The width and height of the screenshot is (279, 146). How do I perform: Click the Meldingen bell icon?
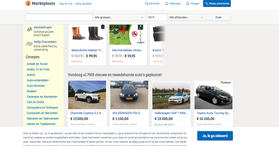166,4
